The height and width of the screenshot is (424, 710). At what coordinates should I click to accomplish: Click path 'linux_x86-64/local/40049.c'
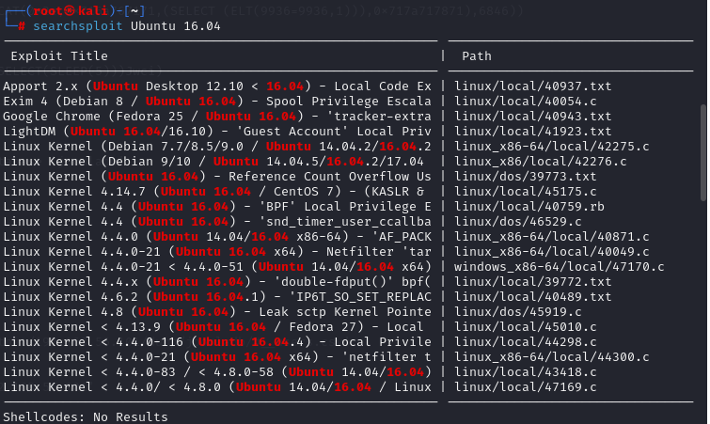[x=551, y=252]
